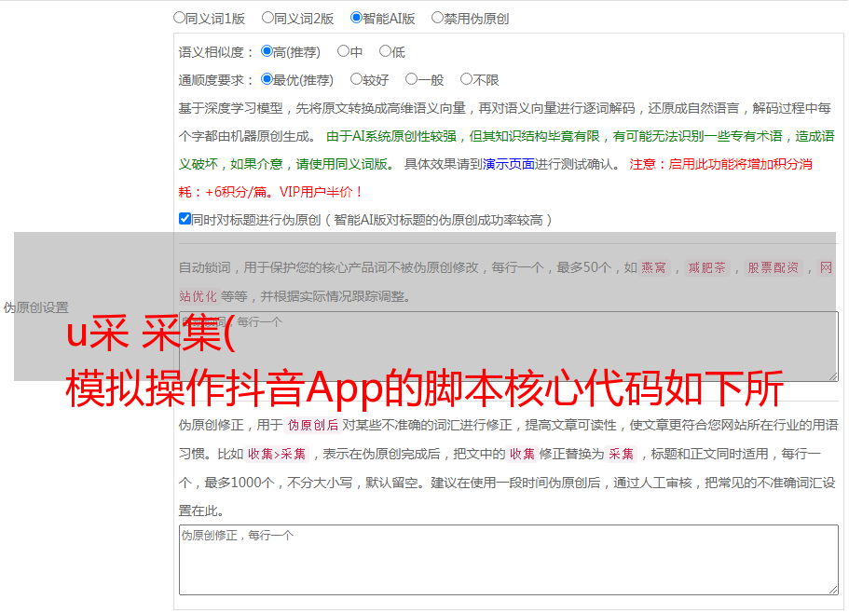Click the 伪原创修正 textarea
This screenshot has width=849, height=613.
509,560
